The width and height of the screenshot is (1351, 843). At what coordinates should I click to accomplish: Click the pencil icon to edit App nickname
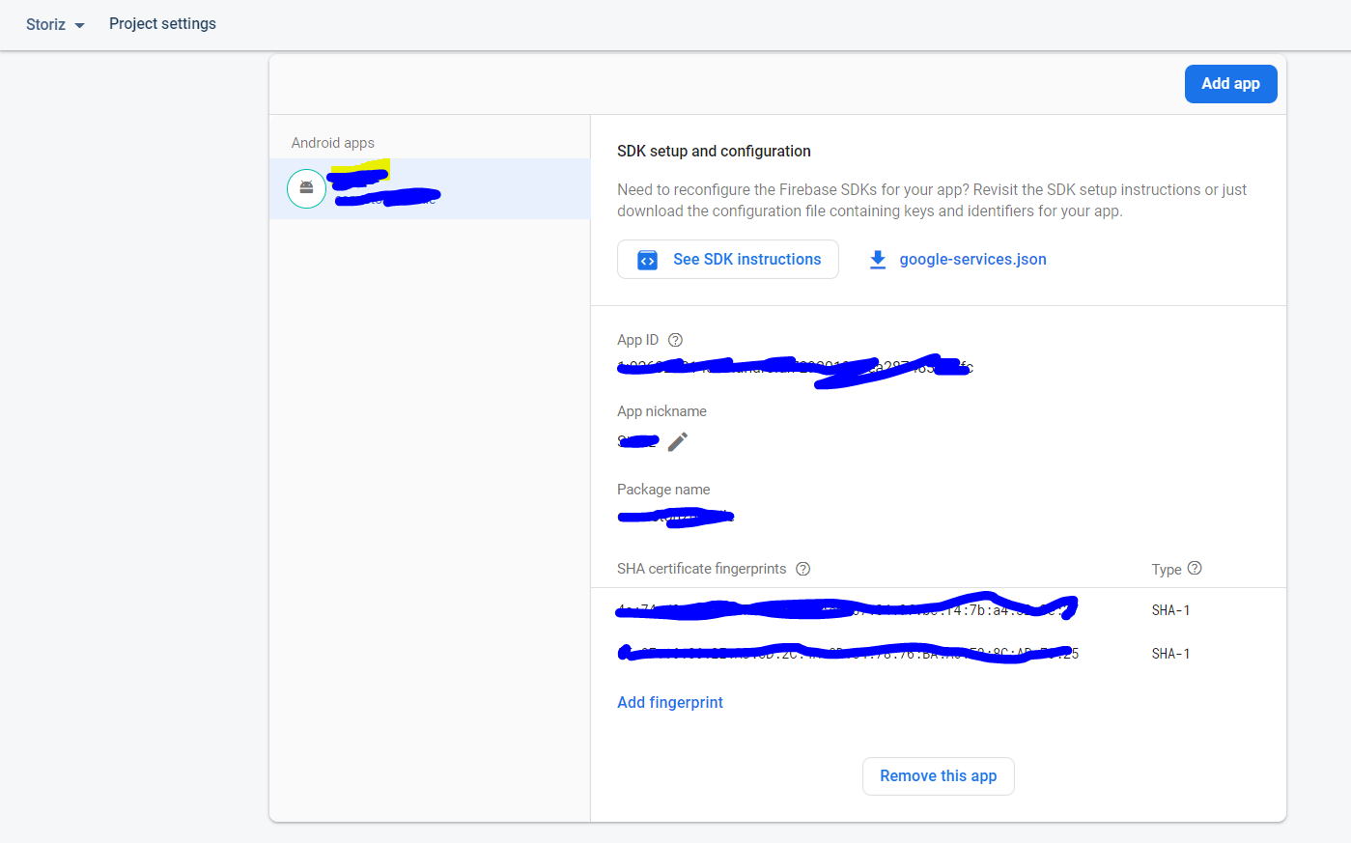[678, 440]
